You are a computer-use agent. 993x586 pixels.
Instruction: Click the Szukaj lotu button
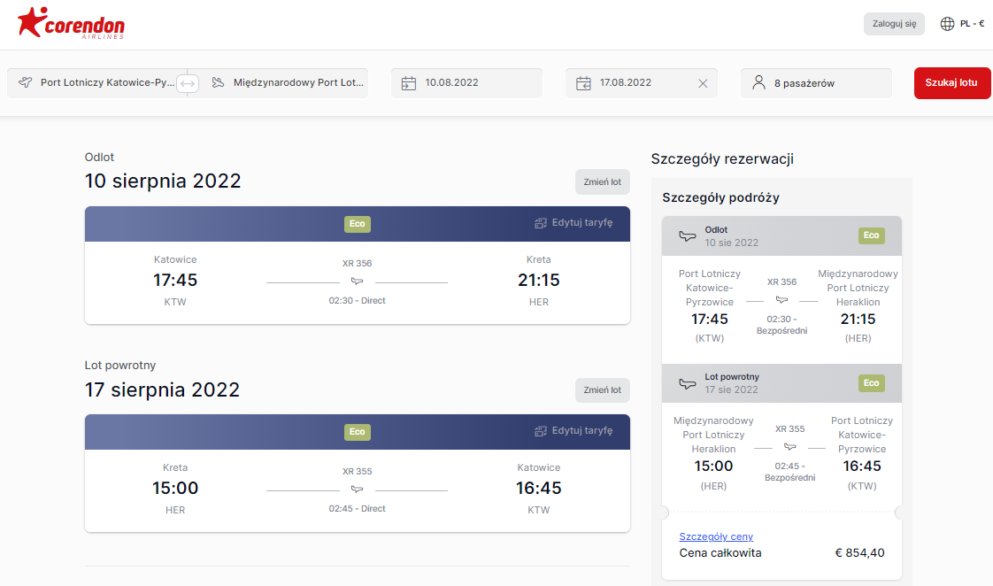point(951,83)
